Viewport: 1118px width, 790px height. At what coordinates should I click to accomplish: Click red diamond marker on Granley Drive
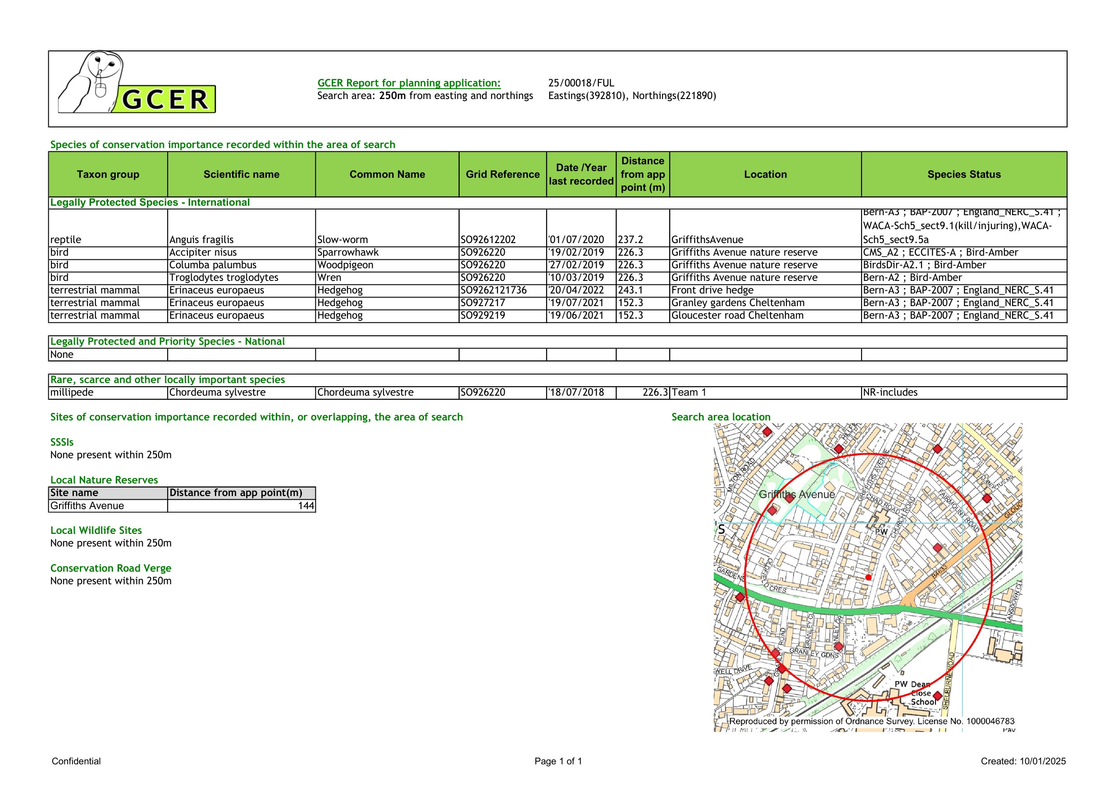point(839,646)
